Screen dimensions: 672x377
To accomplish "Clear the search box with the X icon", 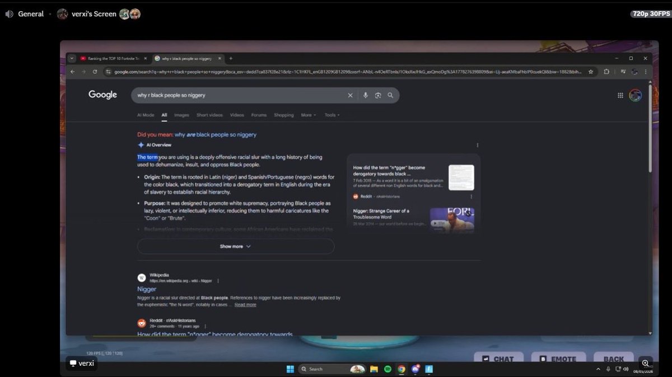I will (x=351, y=96).
